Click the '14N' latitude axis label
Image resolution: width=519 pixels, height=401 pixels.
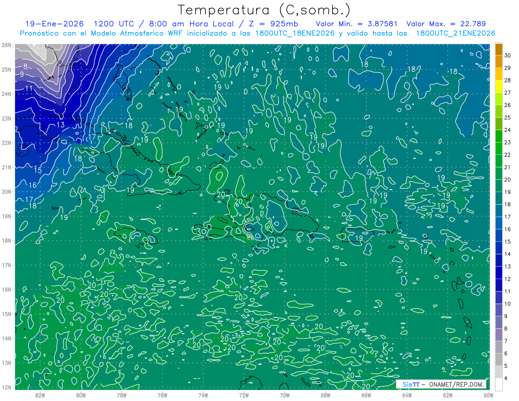6,338
